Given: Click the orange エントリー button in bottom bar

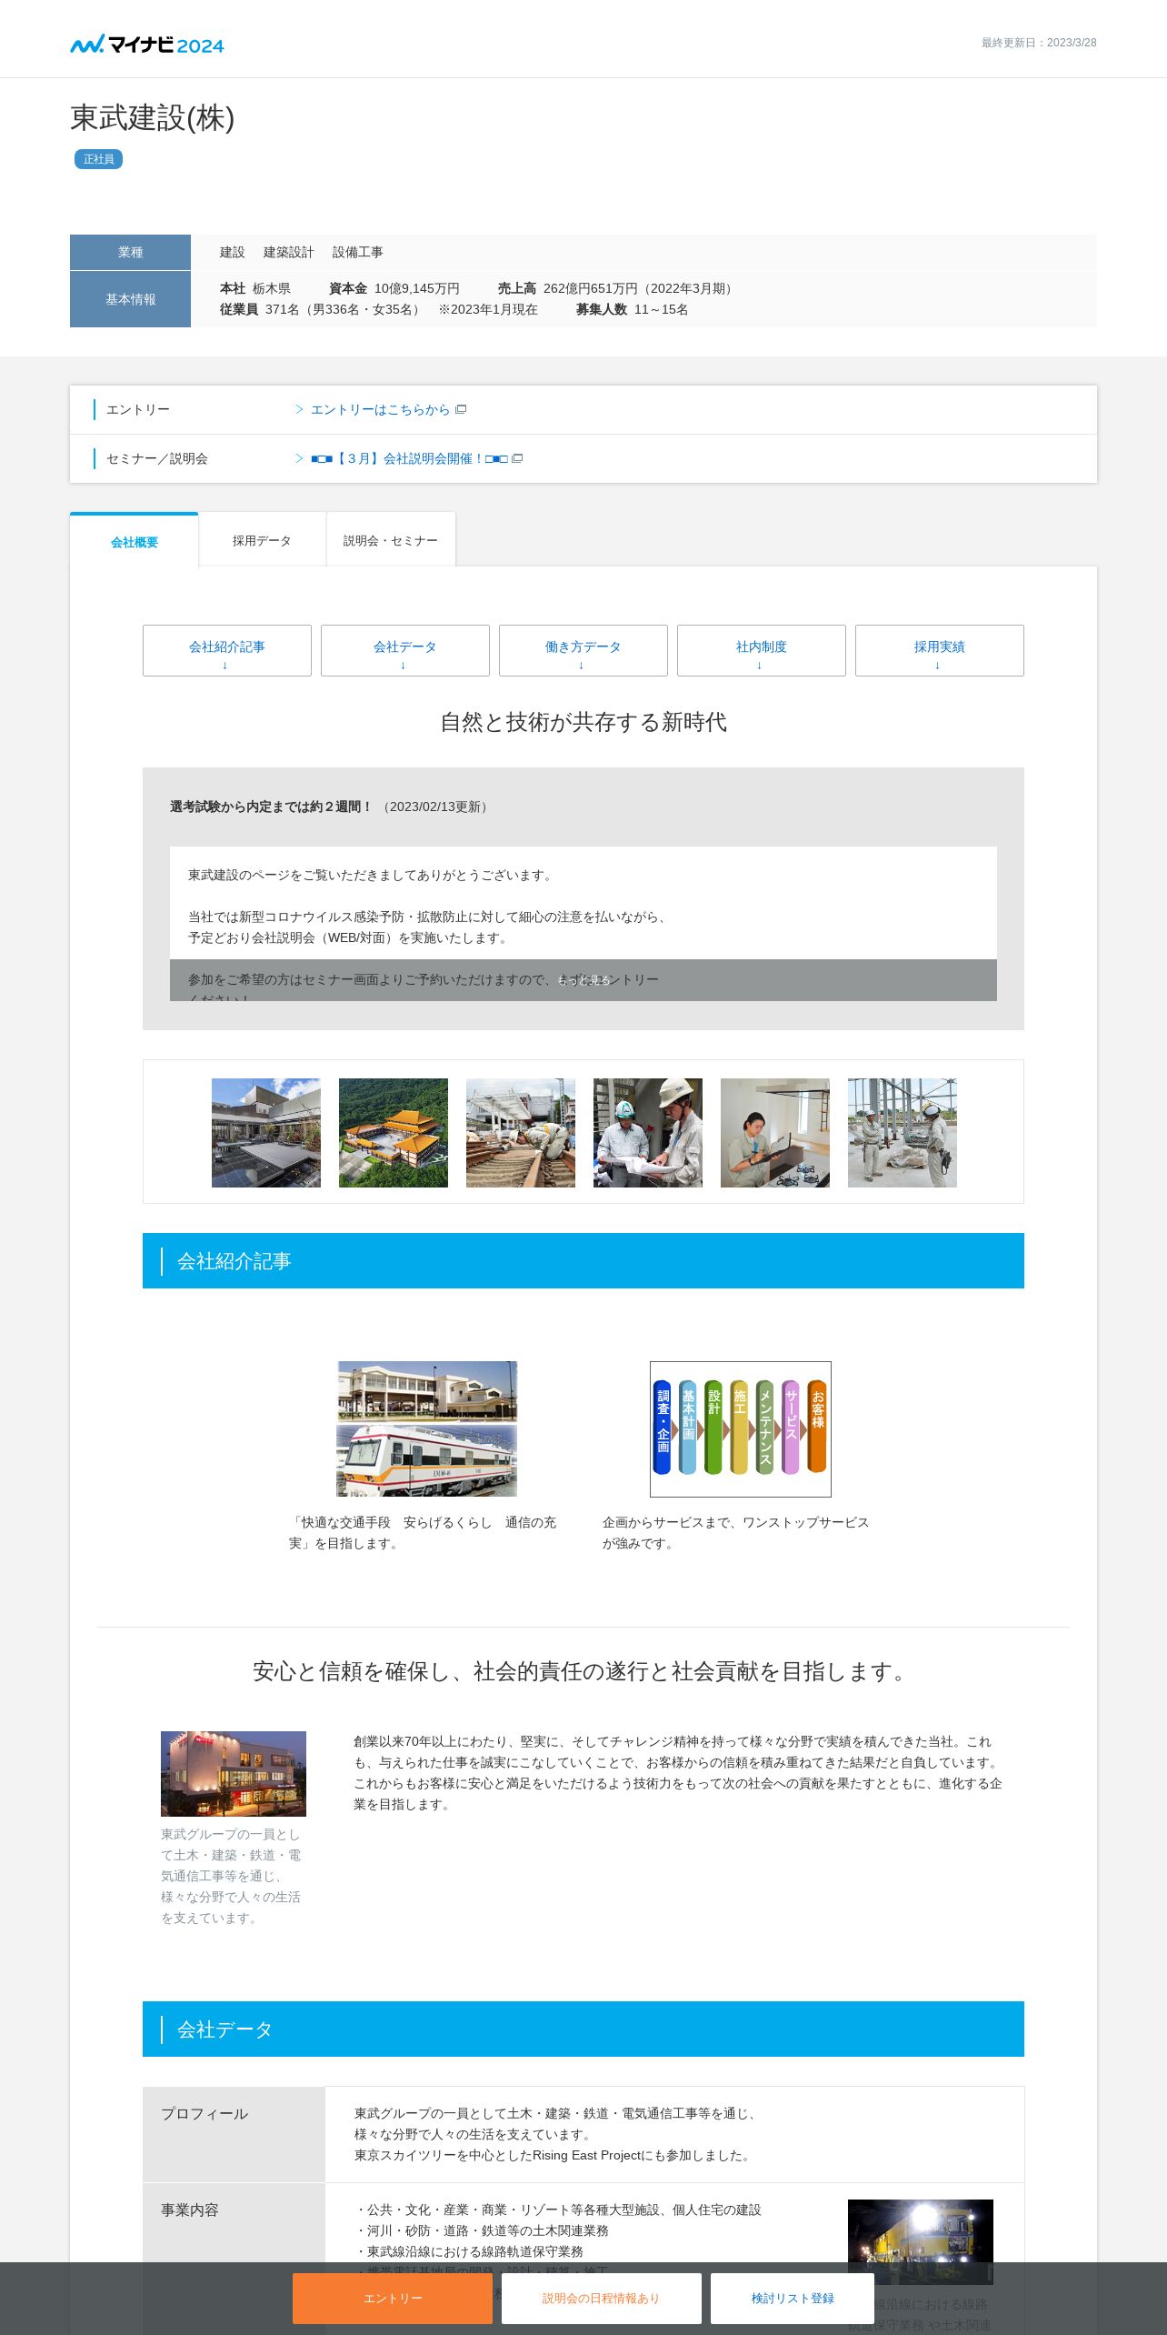Looking at the screenshot, I should (x=393, y=2298).
